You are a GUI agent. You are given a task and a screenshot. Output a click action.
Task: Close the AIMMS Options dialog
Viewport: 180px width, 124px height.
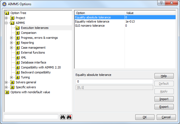coord(171,3)
